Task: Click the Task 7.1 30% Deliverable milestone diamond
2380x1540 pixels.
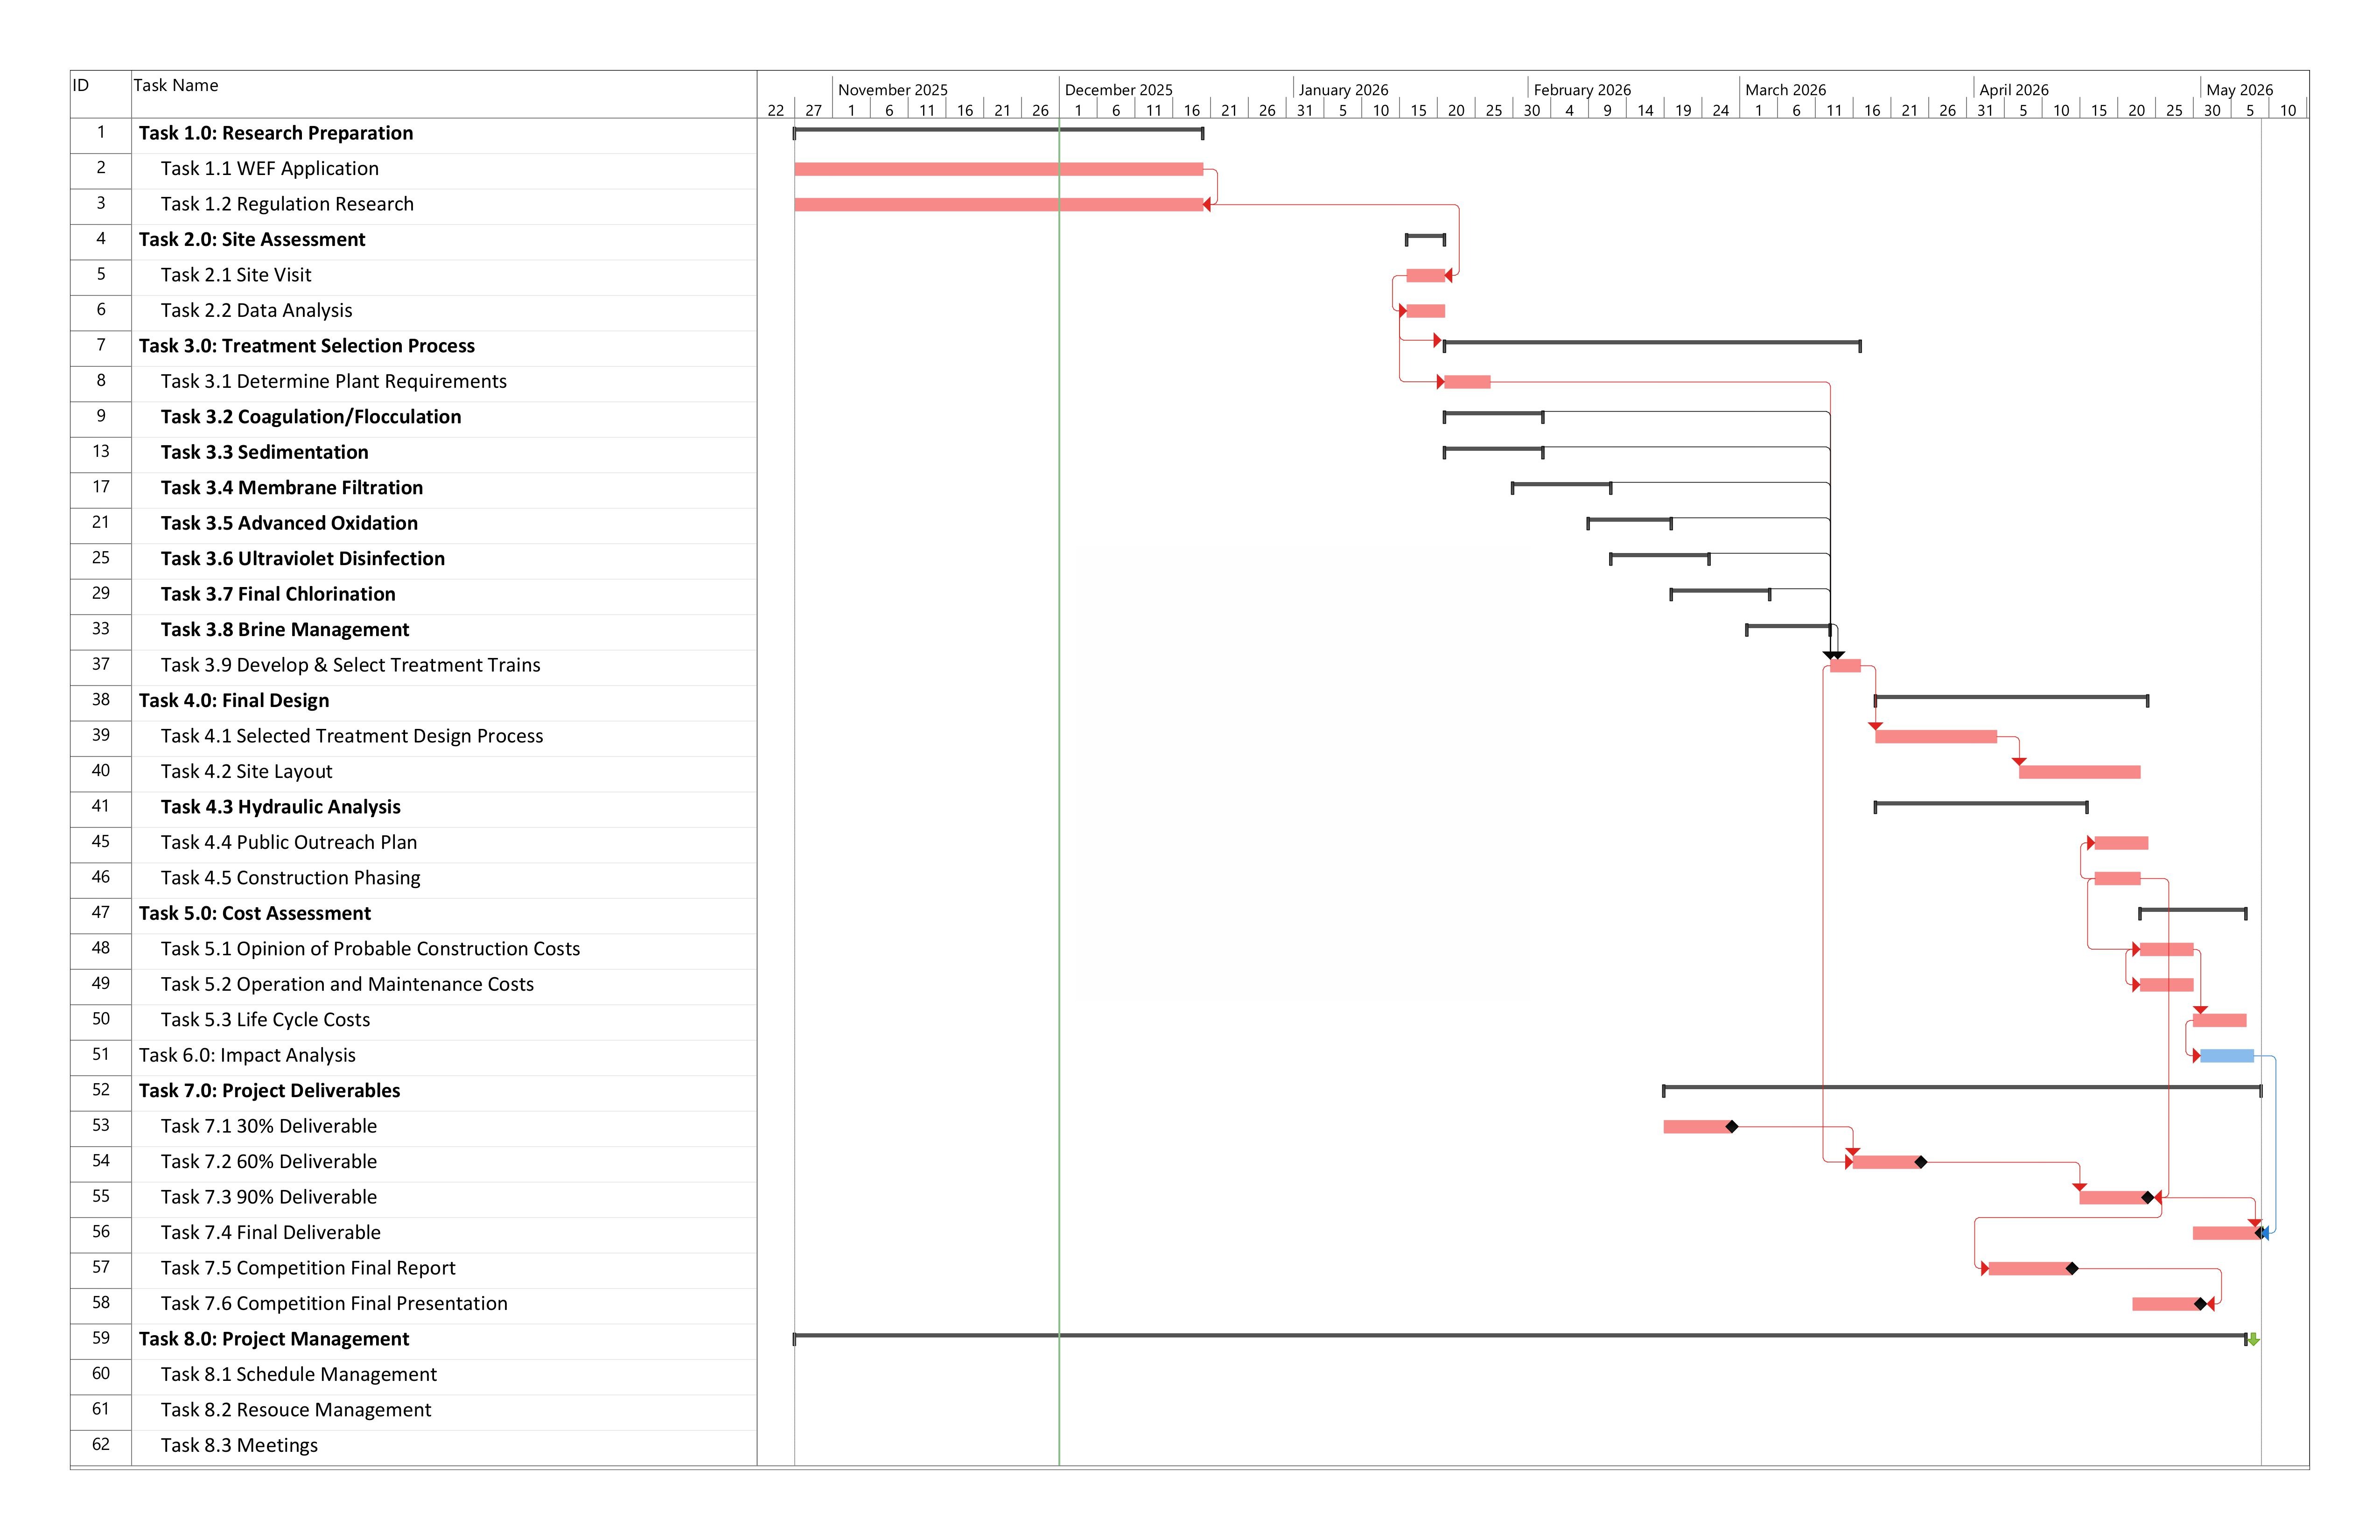Action: tap(1732, 1127)
